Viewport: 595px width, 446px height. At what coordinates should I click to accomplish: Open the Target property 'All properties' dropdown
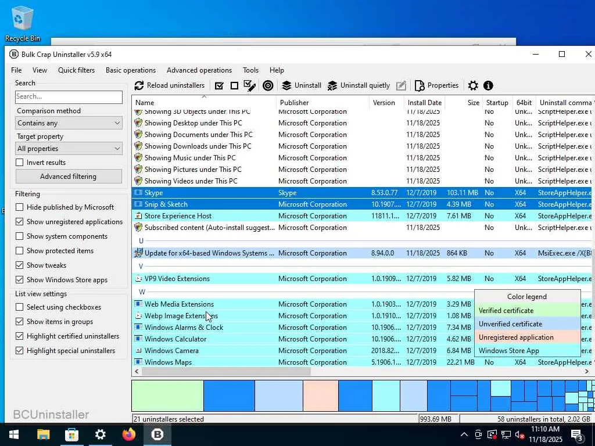(69, 149)
